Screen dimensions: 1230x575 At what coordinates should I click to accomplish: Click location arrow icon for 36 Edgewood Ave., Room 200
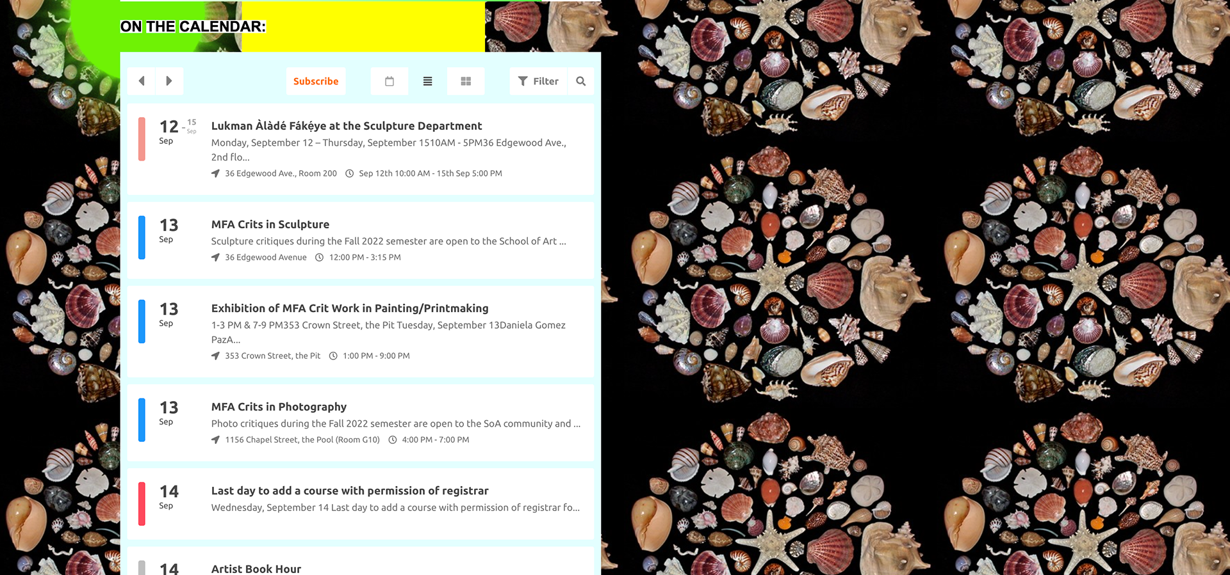pos(215,173)
